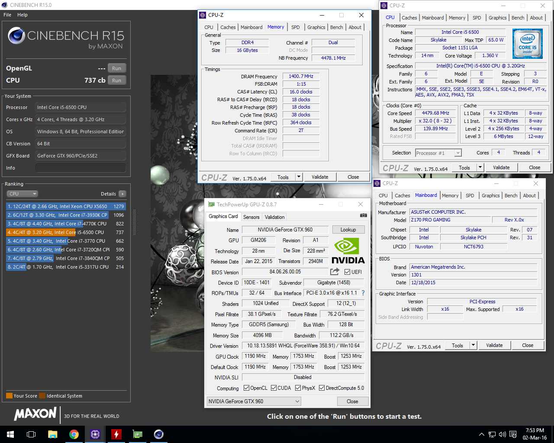Open the Processor #1 selection dropdown

click(x=438, y=153)
